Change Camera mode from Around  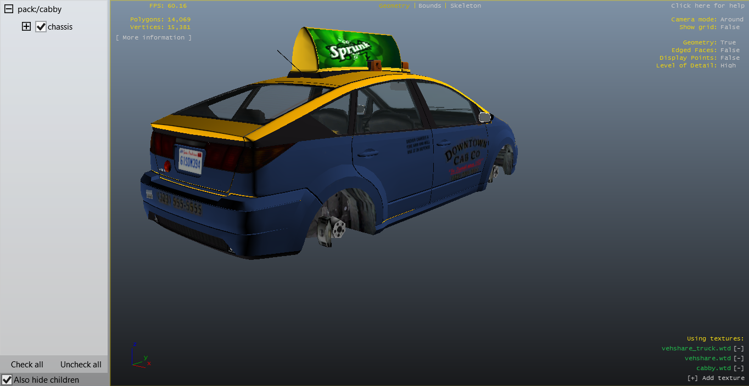731,19
